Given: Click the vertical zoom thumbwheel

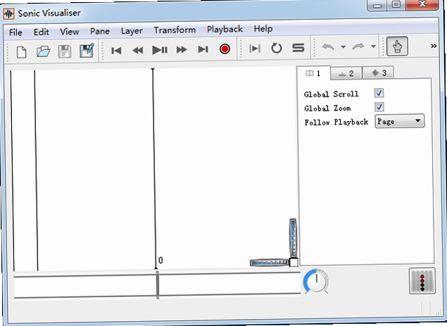Looking at the screenshot, I should pos(293,238).
